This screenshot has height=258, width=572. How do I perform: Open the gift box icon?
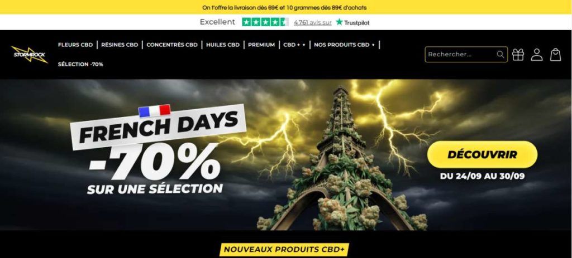[518, 55]
